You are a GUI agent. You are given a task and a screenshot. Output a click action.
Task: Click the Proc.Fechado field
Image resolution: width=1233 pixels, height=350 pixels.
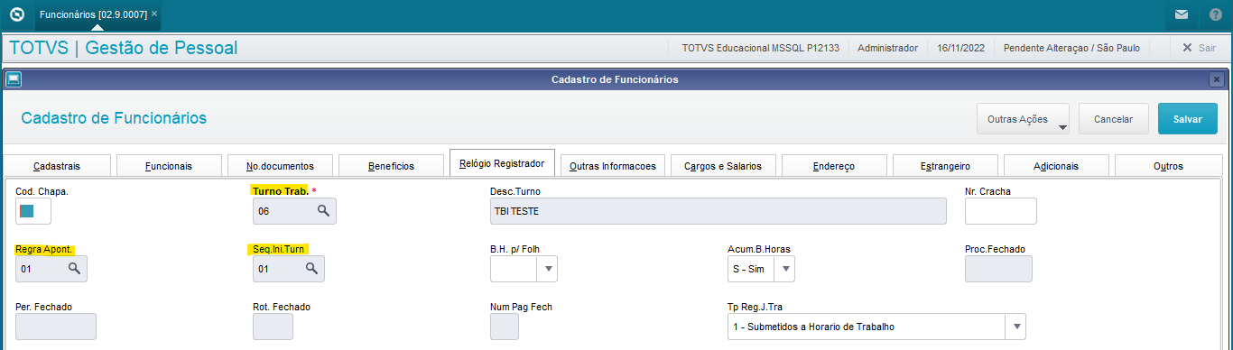pyautogui.click(x=998, y=269)
